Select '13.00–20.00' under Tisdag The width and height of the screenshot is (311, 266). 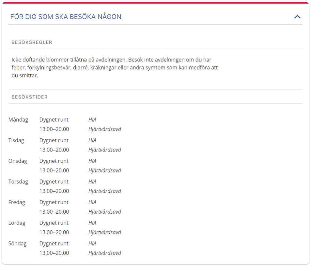(54, 150)
